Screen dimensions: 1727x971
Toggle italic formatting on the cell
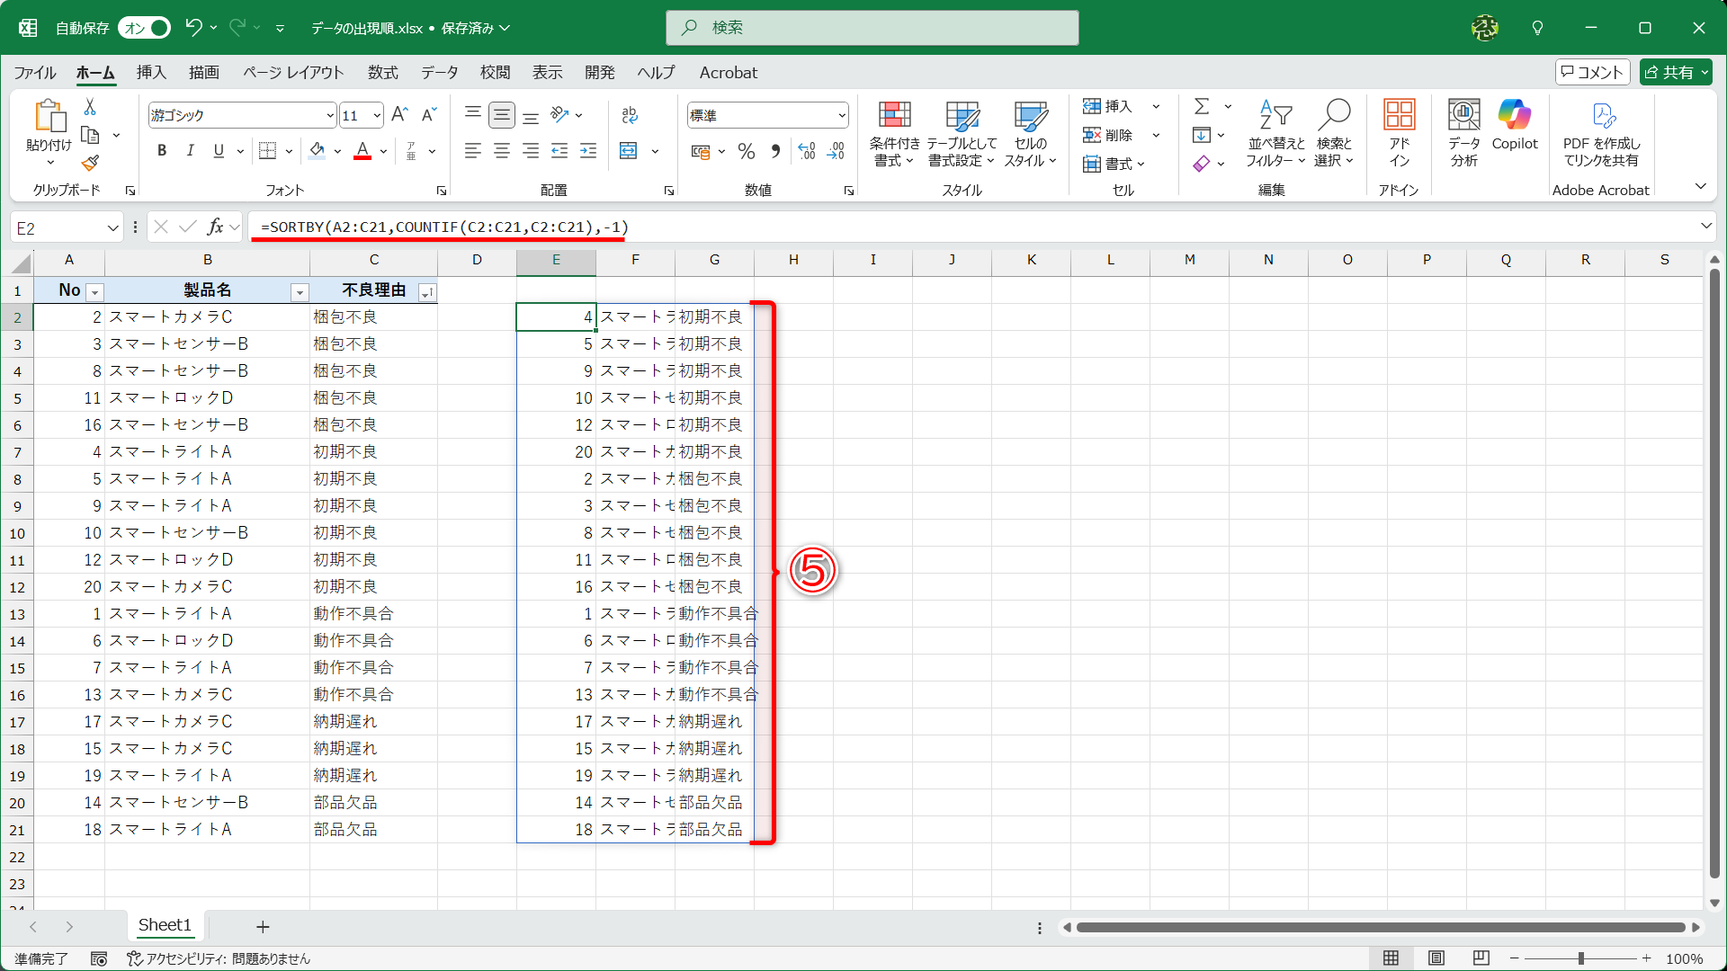pos(190,150)
